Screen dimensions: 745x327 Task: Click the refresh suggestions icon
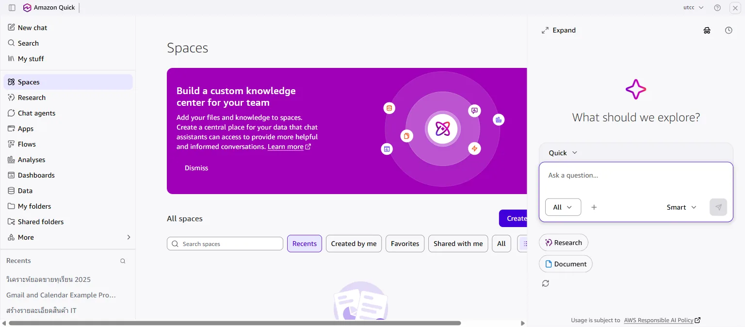pyautogui.click(x=546, y=283)
